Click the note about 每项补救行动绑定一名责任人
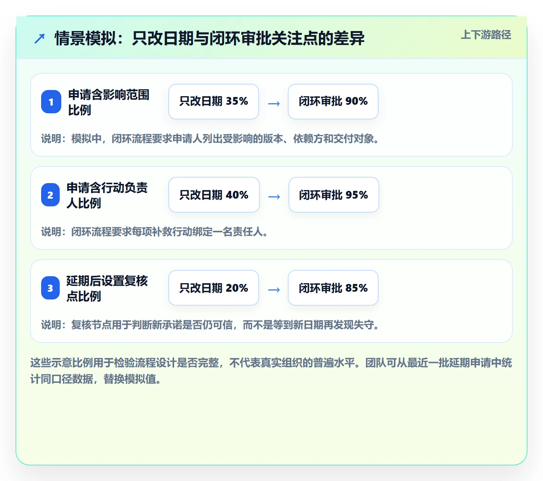543x481 pixels. point(155,232)
